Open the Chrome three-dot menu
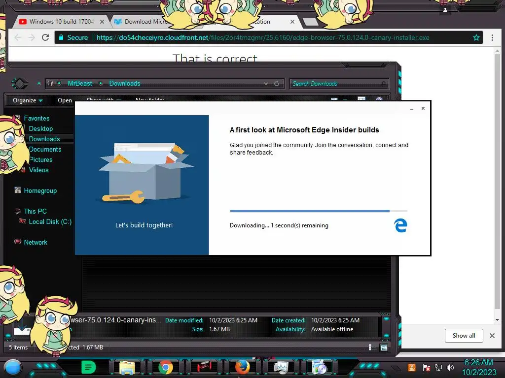 click(492, 37)
